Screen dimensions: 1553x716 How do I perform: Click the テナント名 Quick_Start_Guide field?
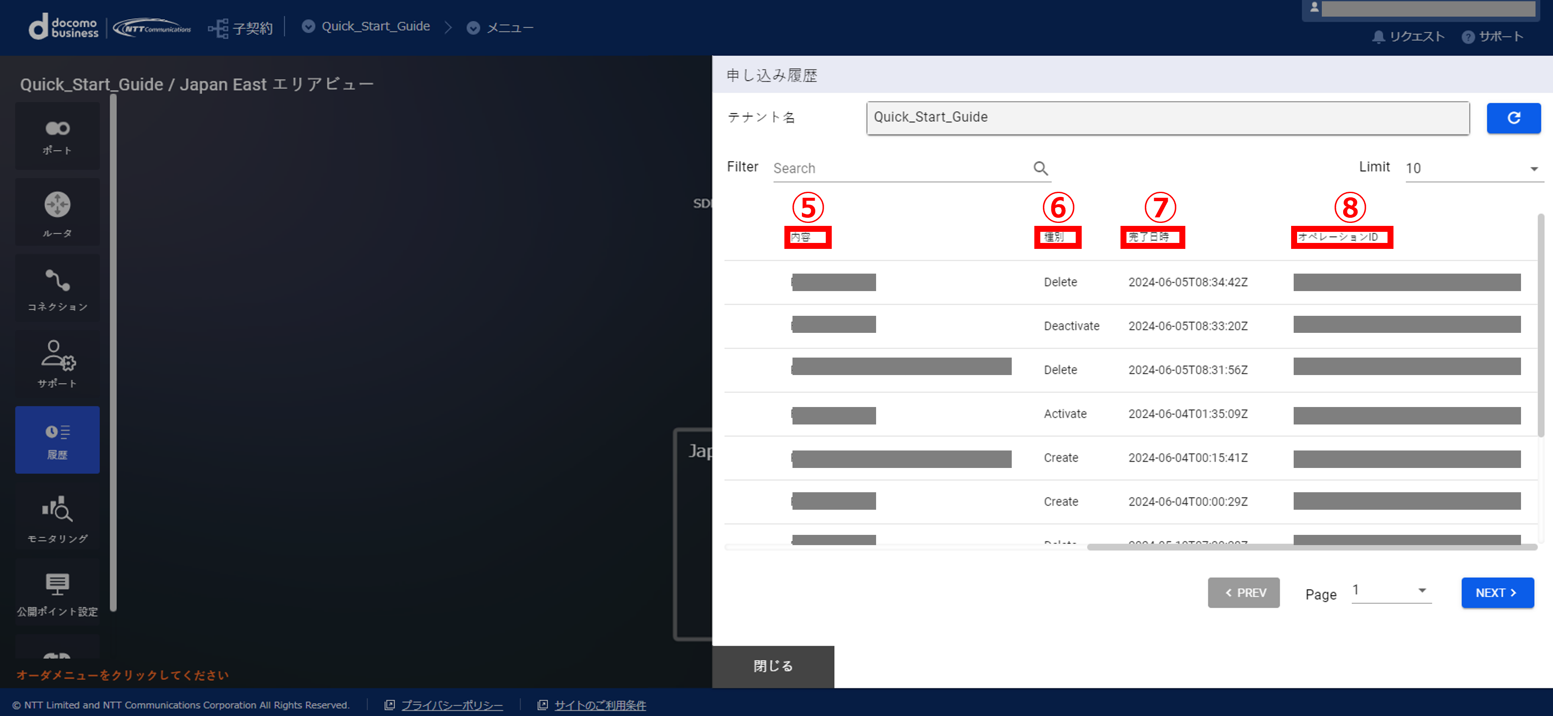(x=1167, y=118)
